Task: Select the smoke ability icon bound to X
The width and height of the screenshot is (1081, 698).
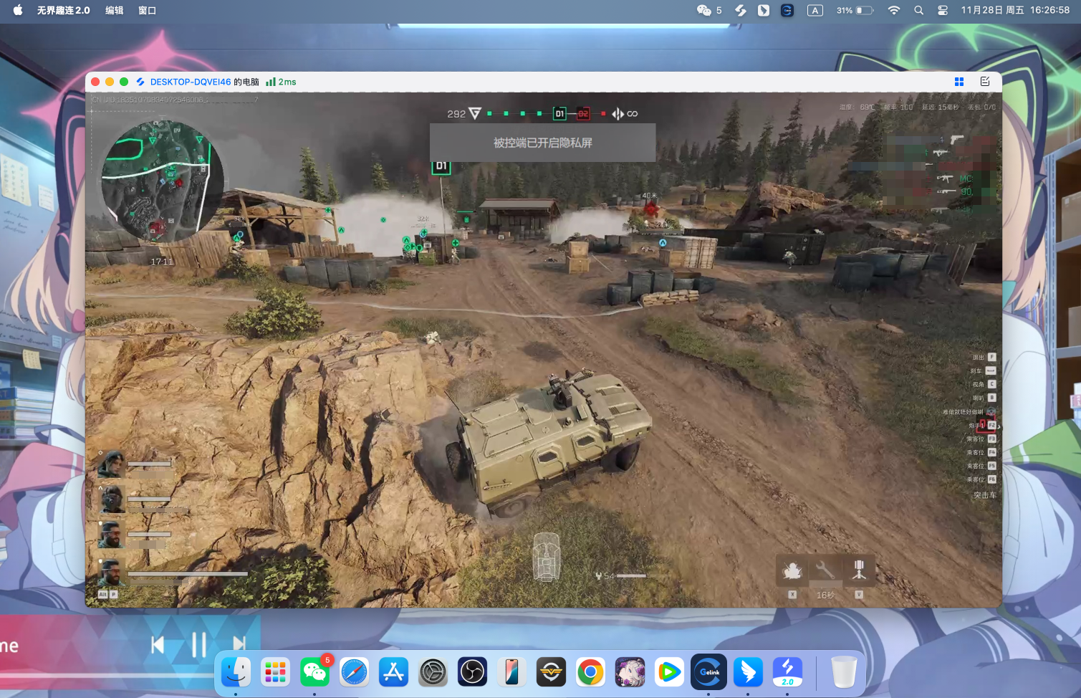Action: pyautogui.click(x=792, y=571)
